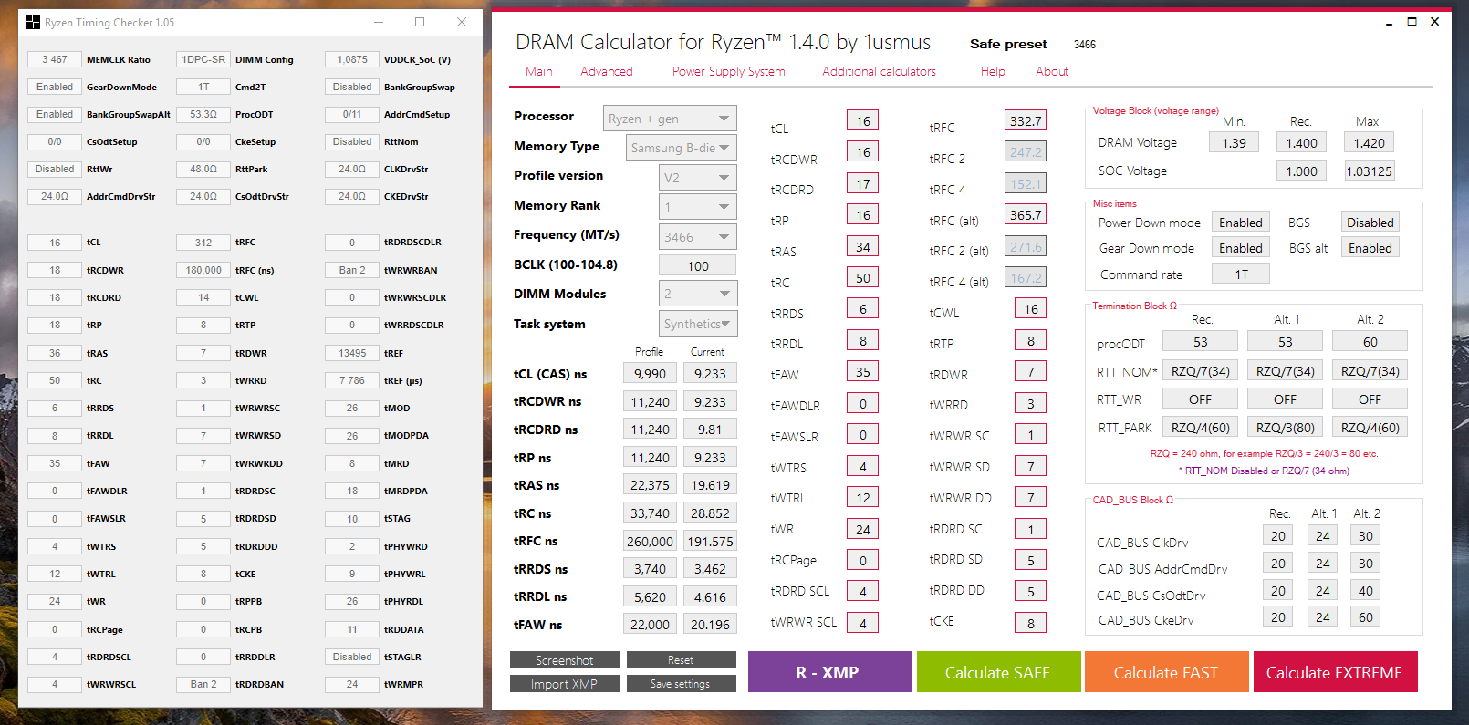Expand the Task system dropdown
The image size is (1469, 725).
click(697, 324)
